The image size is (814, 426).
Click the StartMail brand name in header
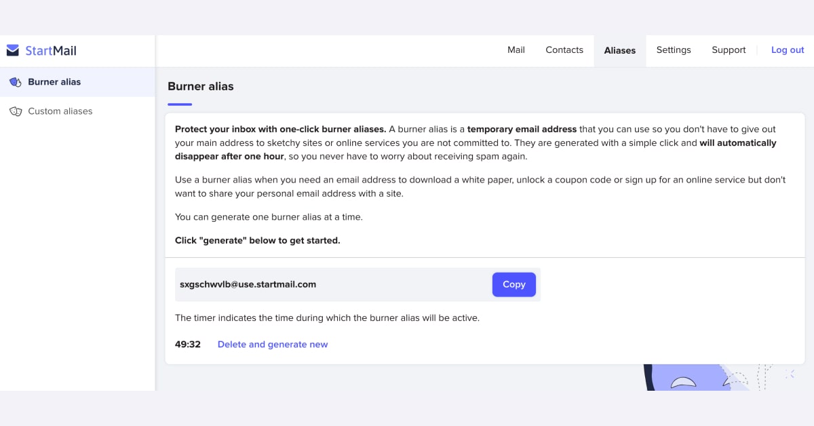pyautogui.click(x=50, y=50)
